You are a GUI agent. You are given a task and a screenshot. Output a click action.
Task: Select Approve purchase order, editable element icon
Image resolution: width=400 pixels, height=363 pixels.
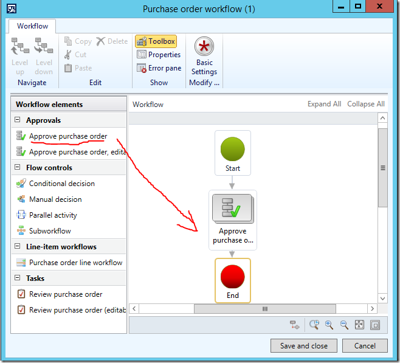pyautogui.click(x=21, y=151)
